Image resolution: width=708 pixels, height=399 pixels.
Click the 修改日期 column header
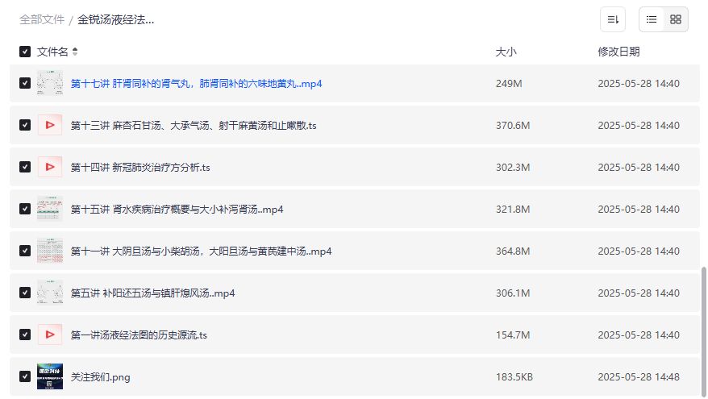(x=618, y=52)
